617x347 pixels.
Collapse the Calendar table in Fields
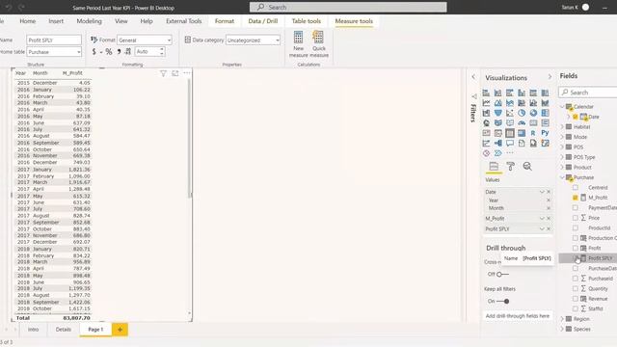click(x=562, y=107)
